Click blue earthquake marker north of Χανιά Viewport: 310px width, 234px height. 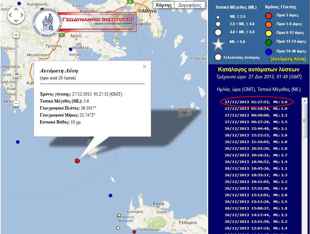click(x=111, y=196)
